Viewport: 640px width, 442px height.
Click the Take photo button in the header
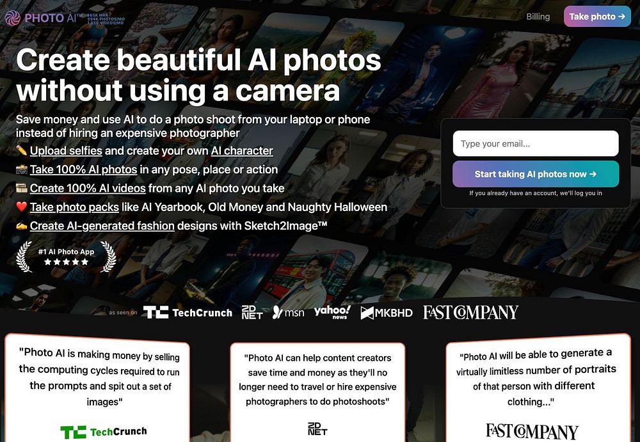coord(597,17)
